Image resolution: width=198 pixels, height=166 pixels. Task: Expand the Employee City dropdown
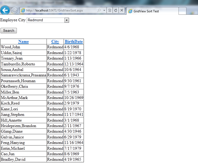click(x=67, y=20)
